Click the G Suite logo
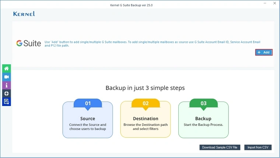This screenshot has width=280, height=158. [28, 43]
